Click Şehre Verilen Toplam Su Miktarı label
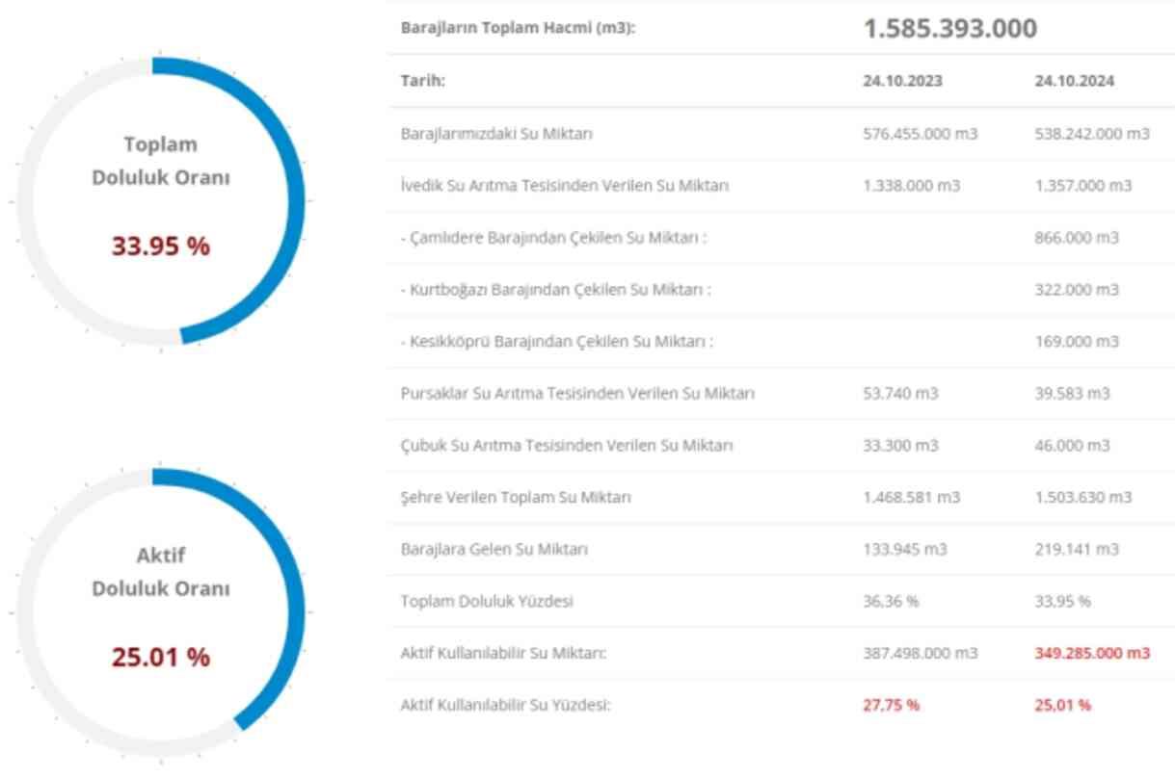 point(516,498)
